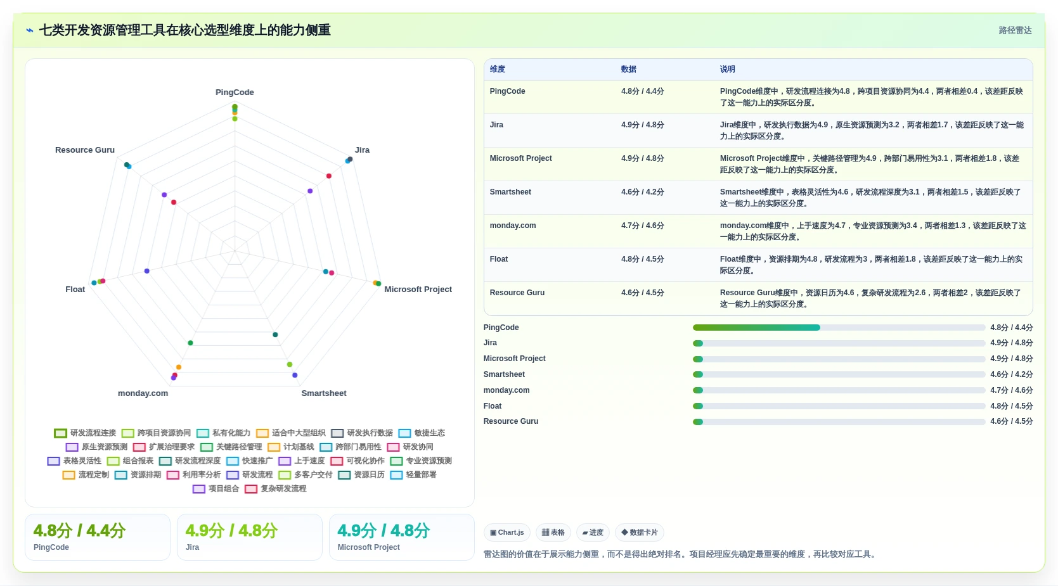Click the Microsoft Project progress bar
This screenshot has height=586, width=1058.
coord(839,359)
